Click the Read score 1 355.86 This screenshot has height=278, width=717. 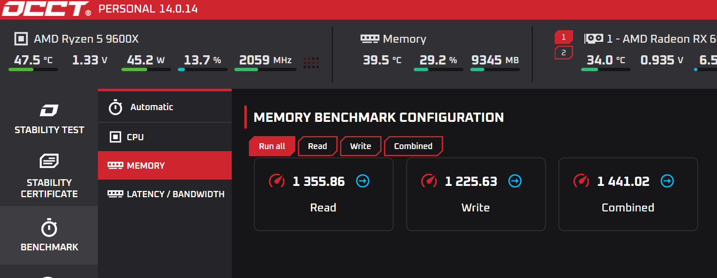319,181
